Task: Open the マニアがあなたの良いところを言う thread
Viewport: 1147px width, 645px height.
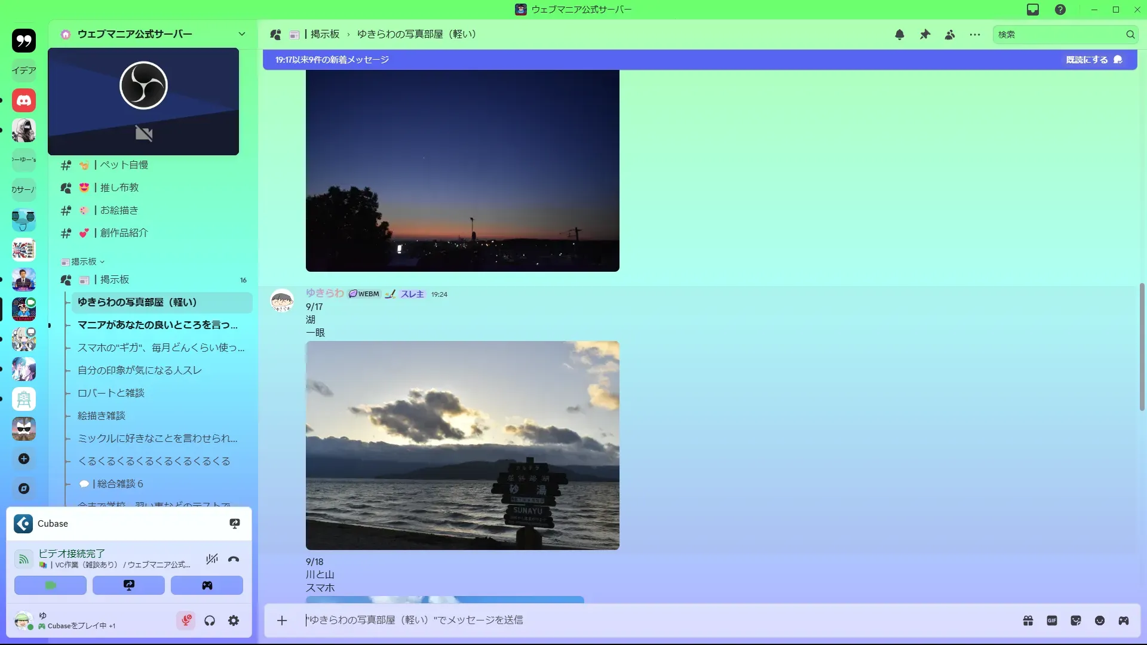Action: 158,325
